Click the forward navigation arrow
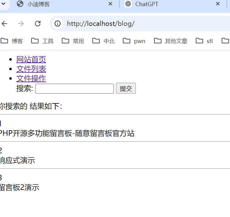230x217 pixels. [x=21, y=23]
